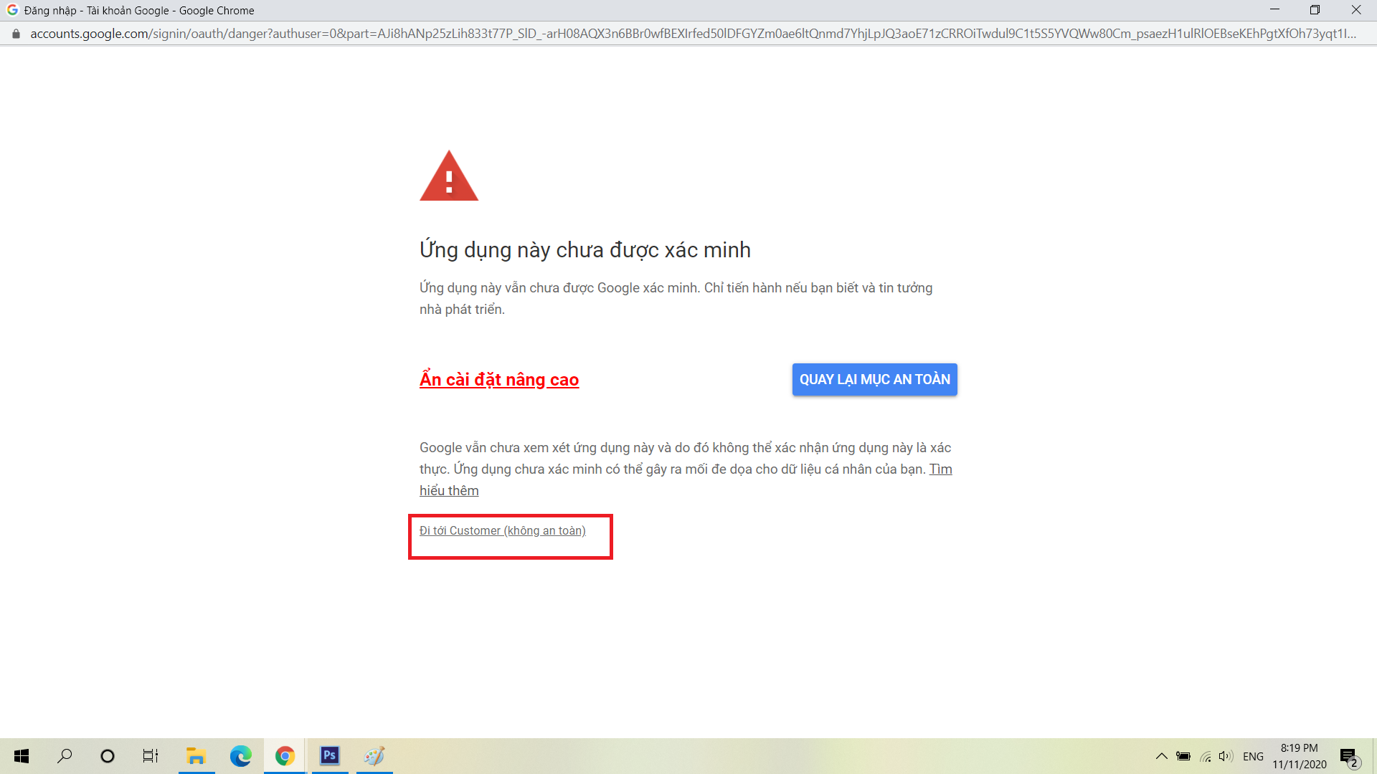1377x774 pixels.
Task: Collapse 'Ẩn cài đặt nâng cao' advanced settings
Action: [x=499, y=380]
